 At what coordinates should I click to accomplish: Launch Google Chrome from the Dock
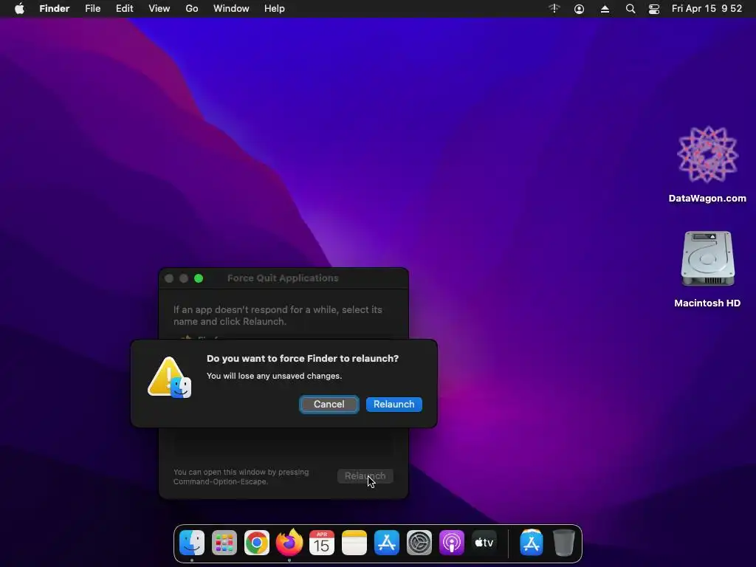(256, 543)
